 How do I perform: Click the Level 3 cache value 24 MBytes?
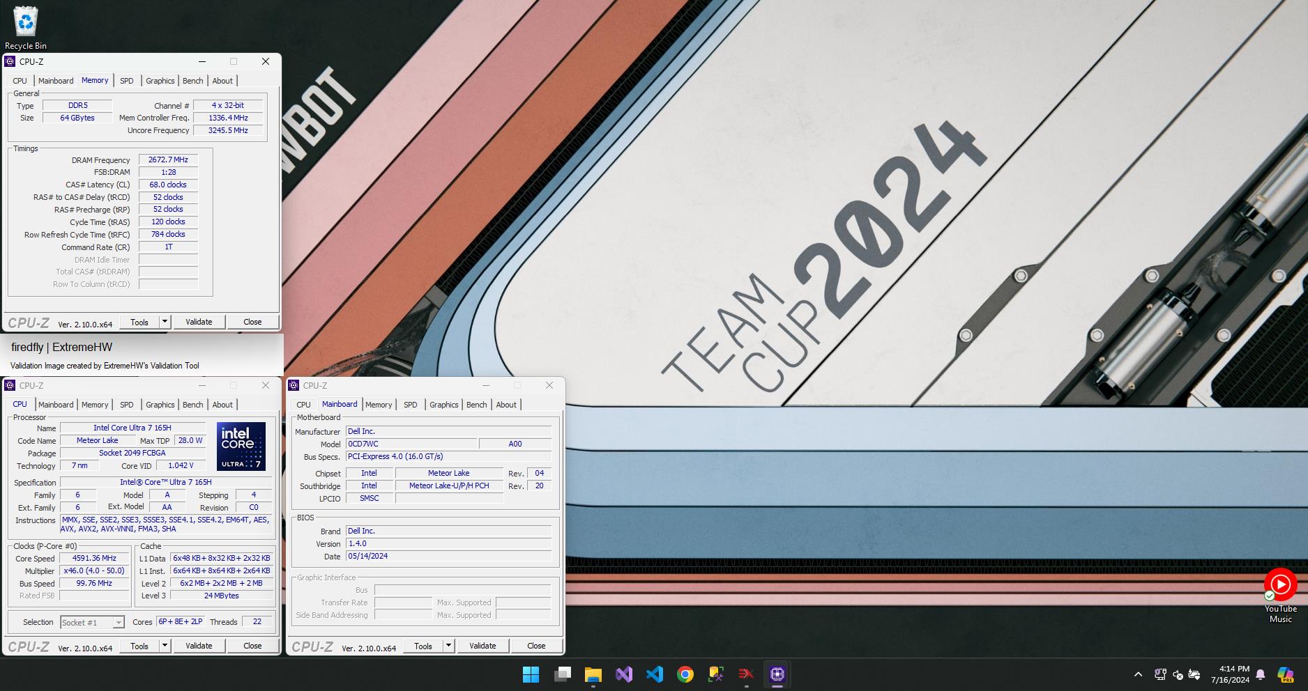(222, 596)
